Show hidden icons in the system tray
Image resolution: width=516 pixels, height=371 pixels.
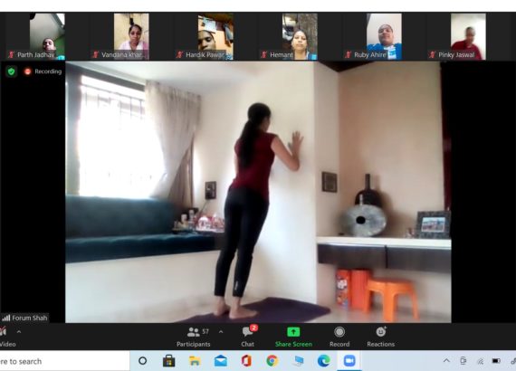coord(446,361)
